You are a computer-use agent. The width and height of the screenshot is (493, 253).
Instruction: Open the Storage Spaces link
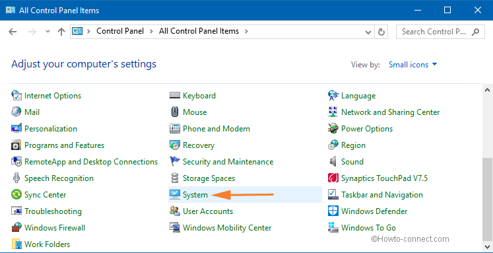point(209,178)
